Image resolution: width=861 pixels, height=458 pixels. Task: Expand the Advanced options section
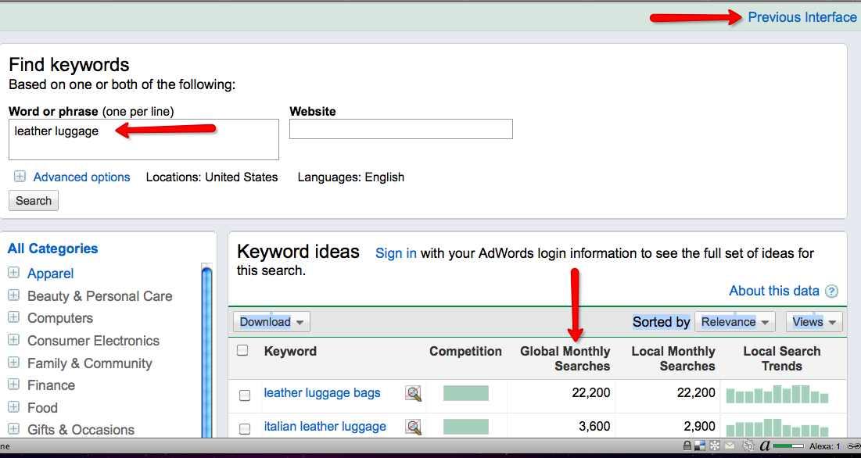[20, 177]
